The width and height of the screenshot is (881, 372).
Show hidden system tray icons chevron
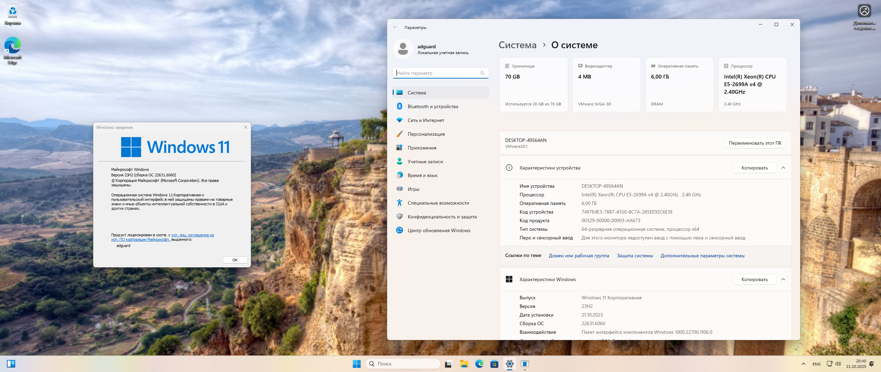click(x=803, y=364)
